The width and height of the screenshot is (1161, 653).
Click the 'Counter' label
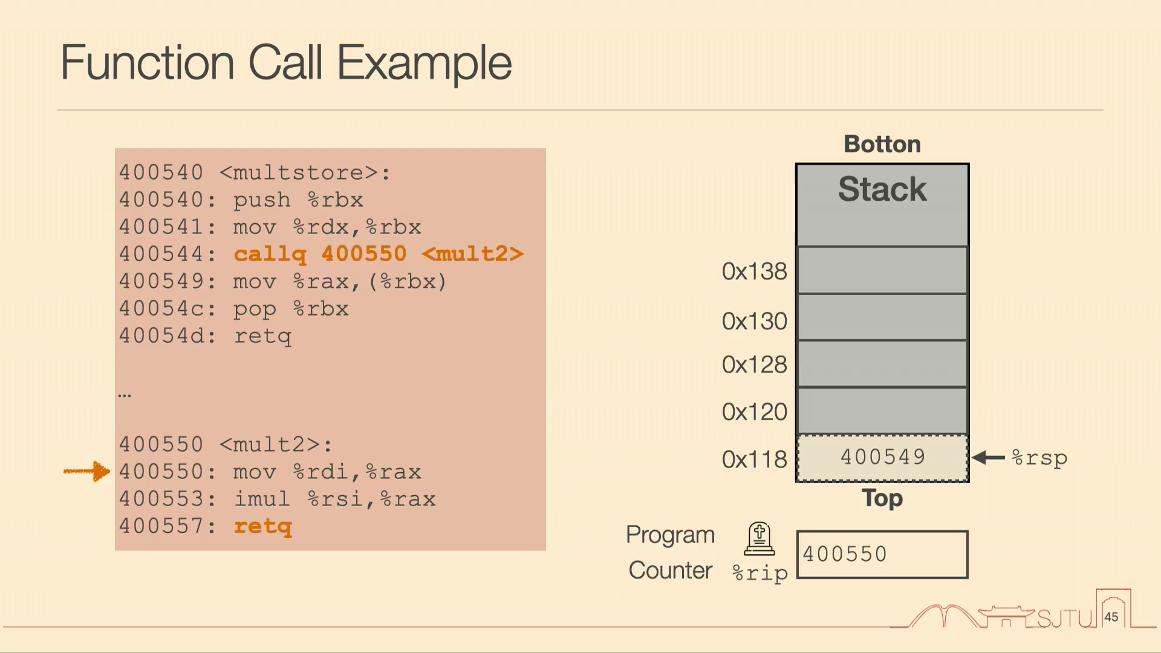670,570
